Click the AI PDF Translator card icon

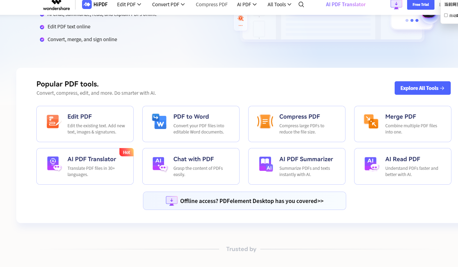coord(54,164)
